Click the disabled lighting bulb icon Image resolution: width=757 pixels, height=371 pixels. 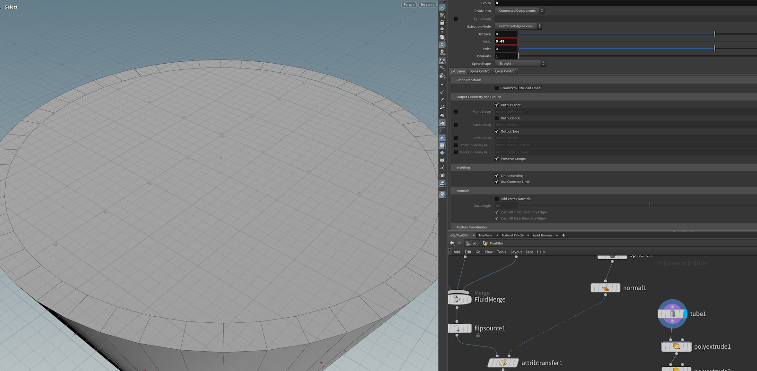(442, 30)
